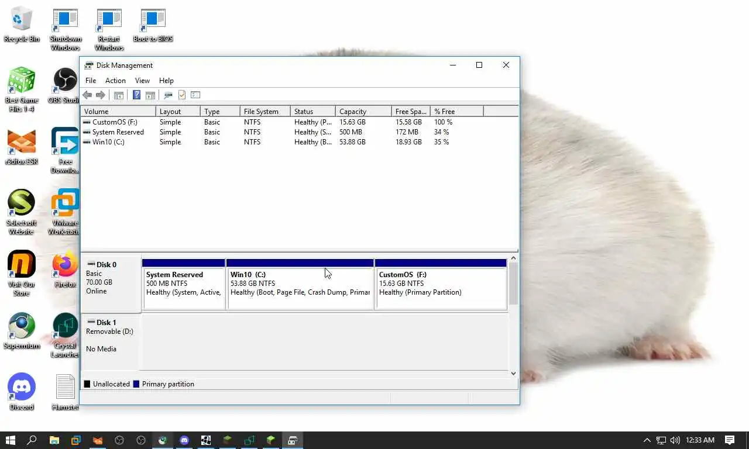Select the CustomOS (F:) volume row
749x449 pixels.
pyautogui.click(x=299, y=122)
